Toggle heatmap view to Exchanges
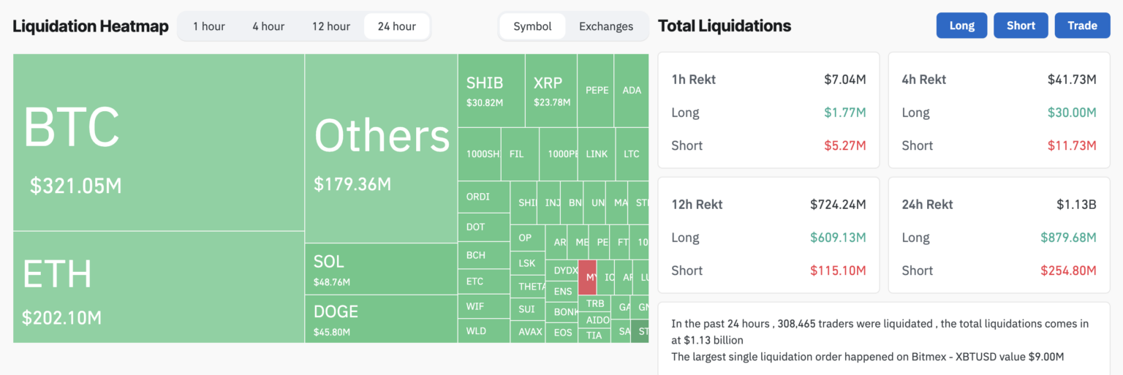The width and height of the screenshot is (1123, 375). (x=606, y=26)
